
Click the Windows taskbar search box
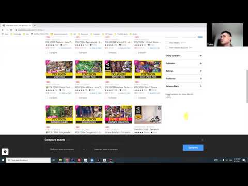28,160
